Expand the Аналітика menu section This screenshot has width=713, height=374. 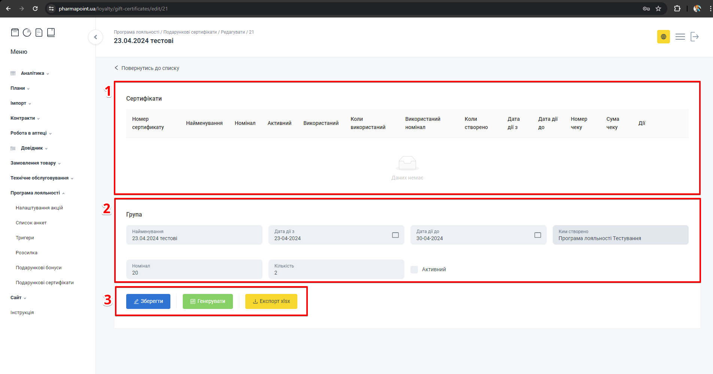pos(33,73)
